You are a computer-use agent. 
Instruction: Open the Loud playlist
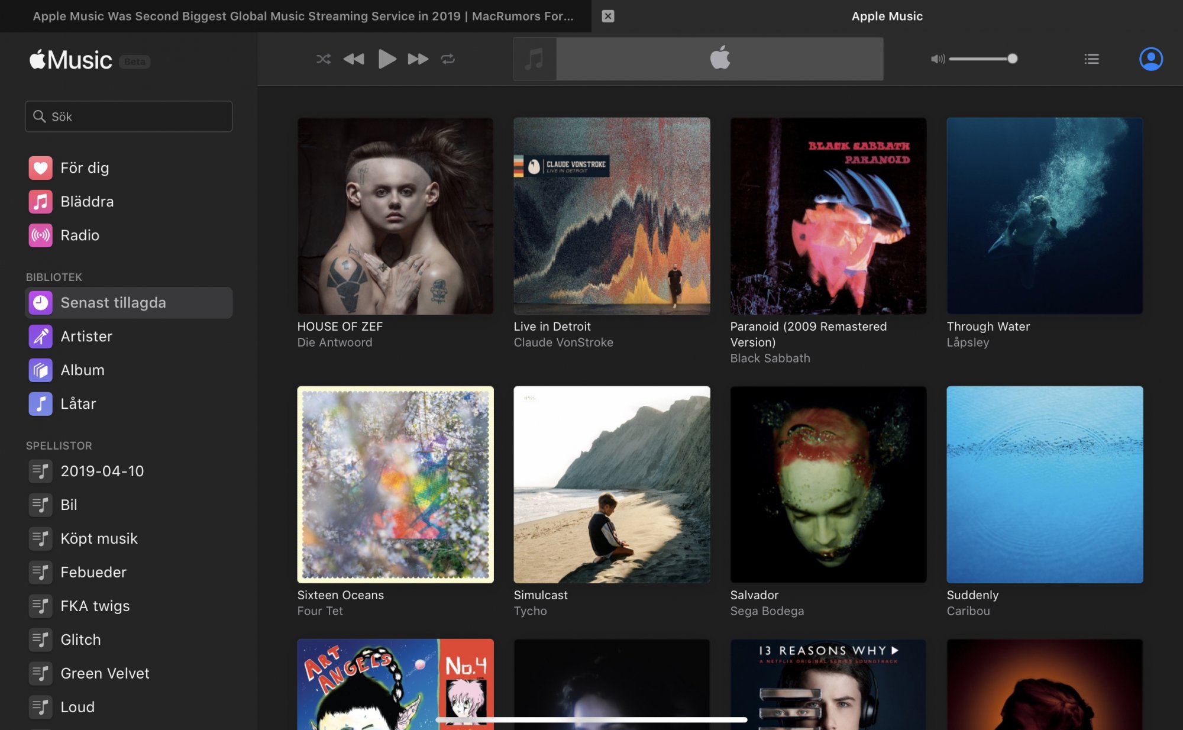pos(129,708)
